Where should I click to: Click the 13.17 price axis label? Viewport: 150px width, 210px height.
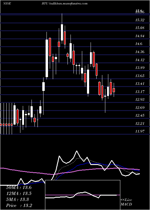[140, 92]
